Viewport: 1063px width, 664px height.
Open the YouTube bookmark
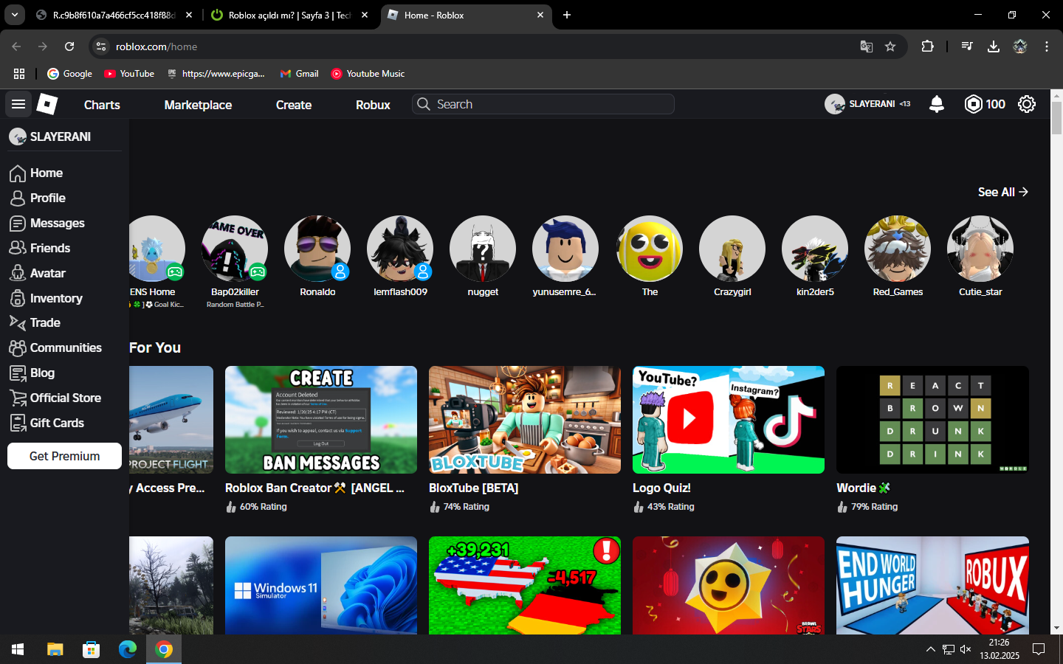pos(129,74)
